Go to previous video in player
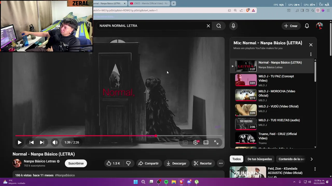Image resolution: width=332 pixels, height=186 pixels. (x=31, y=142)
